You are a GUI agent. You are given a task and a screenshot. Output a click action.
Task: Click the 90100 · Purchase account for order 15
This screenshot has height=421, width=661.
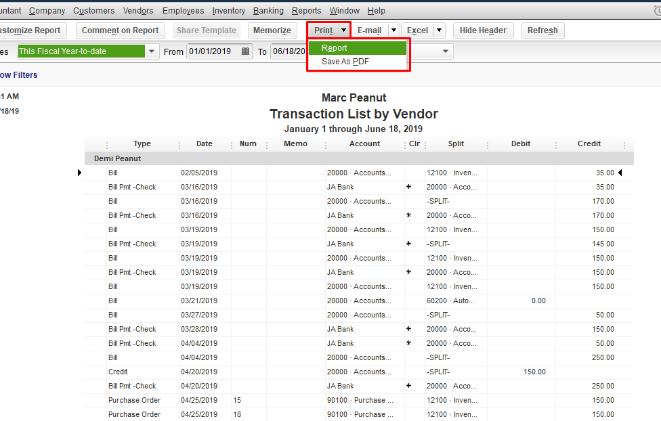(360, 400)
